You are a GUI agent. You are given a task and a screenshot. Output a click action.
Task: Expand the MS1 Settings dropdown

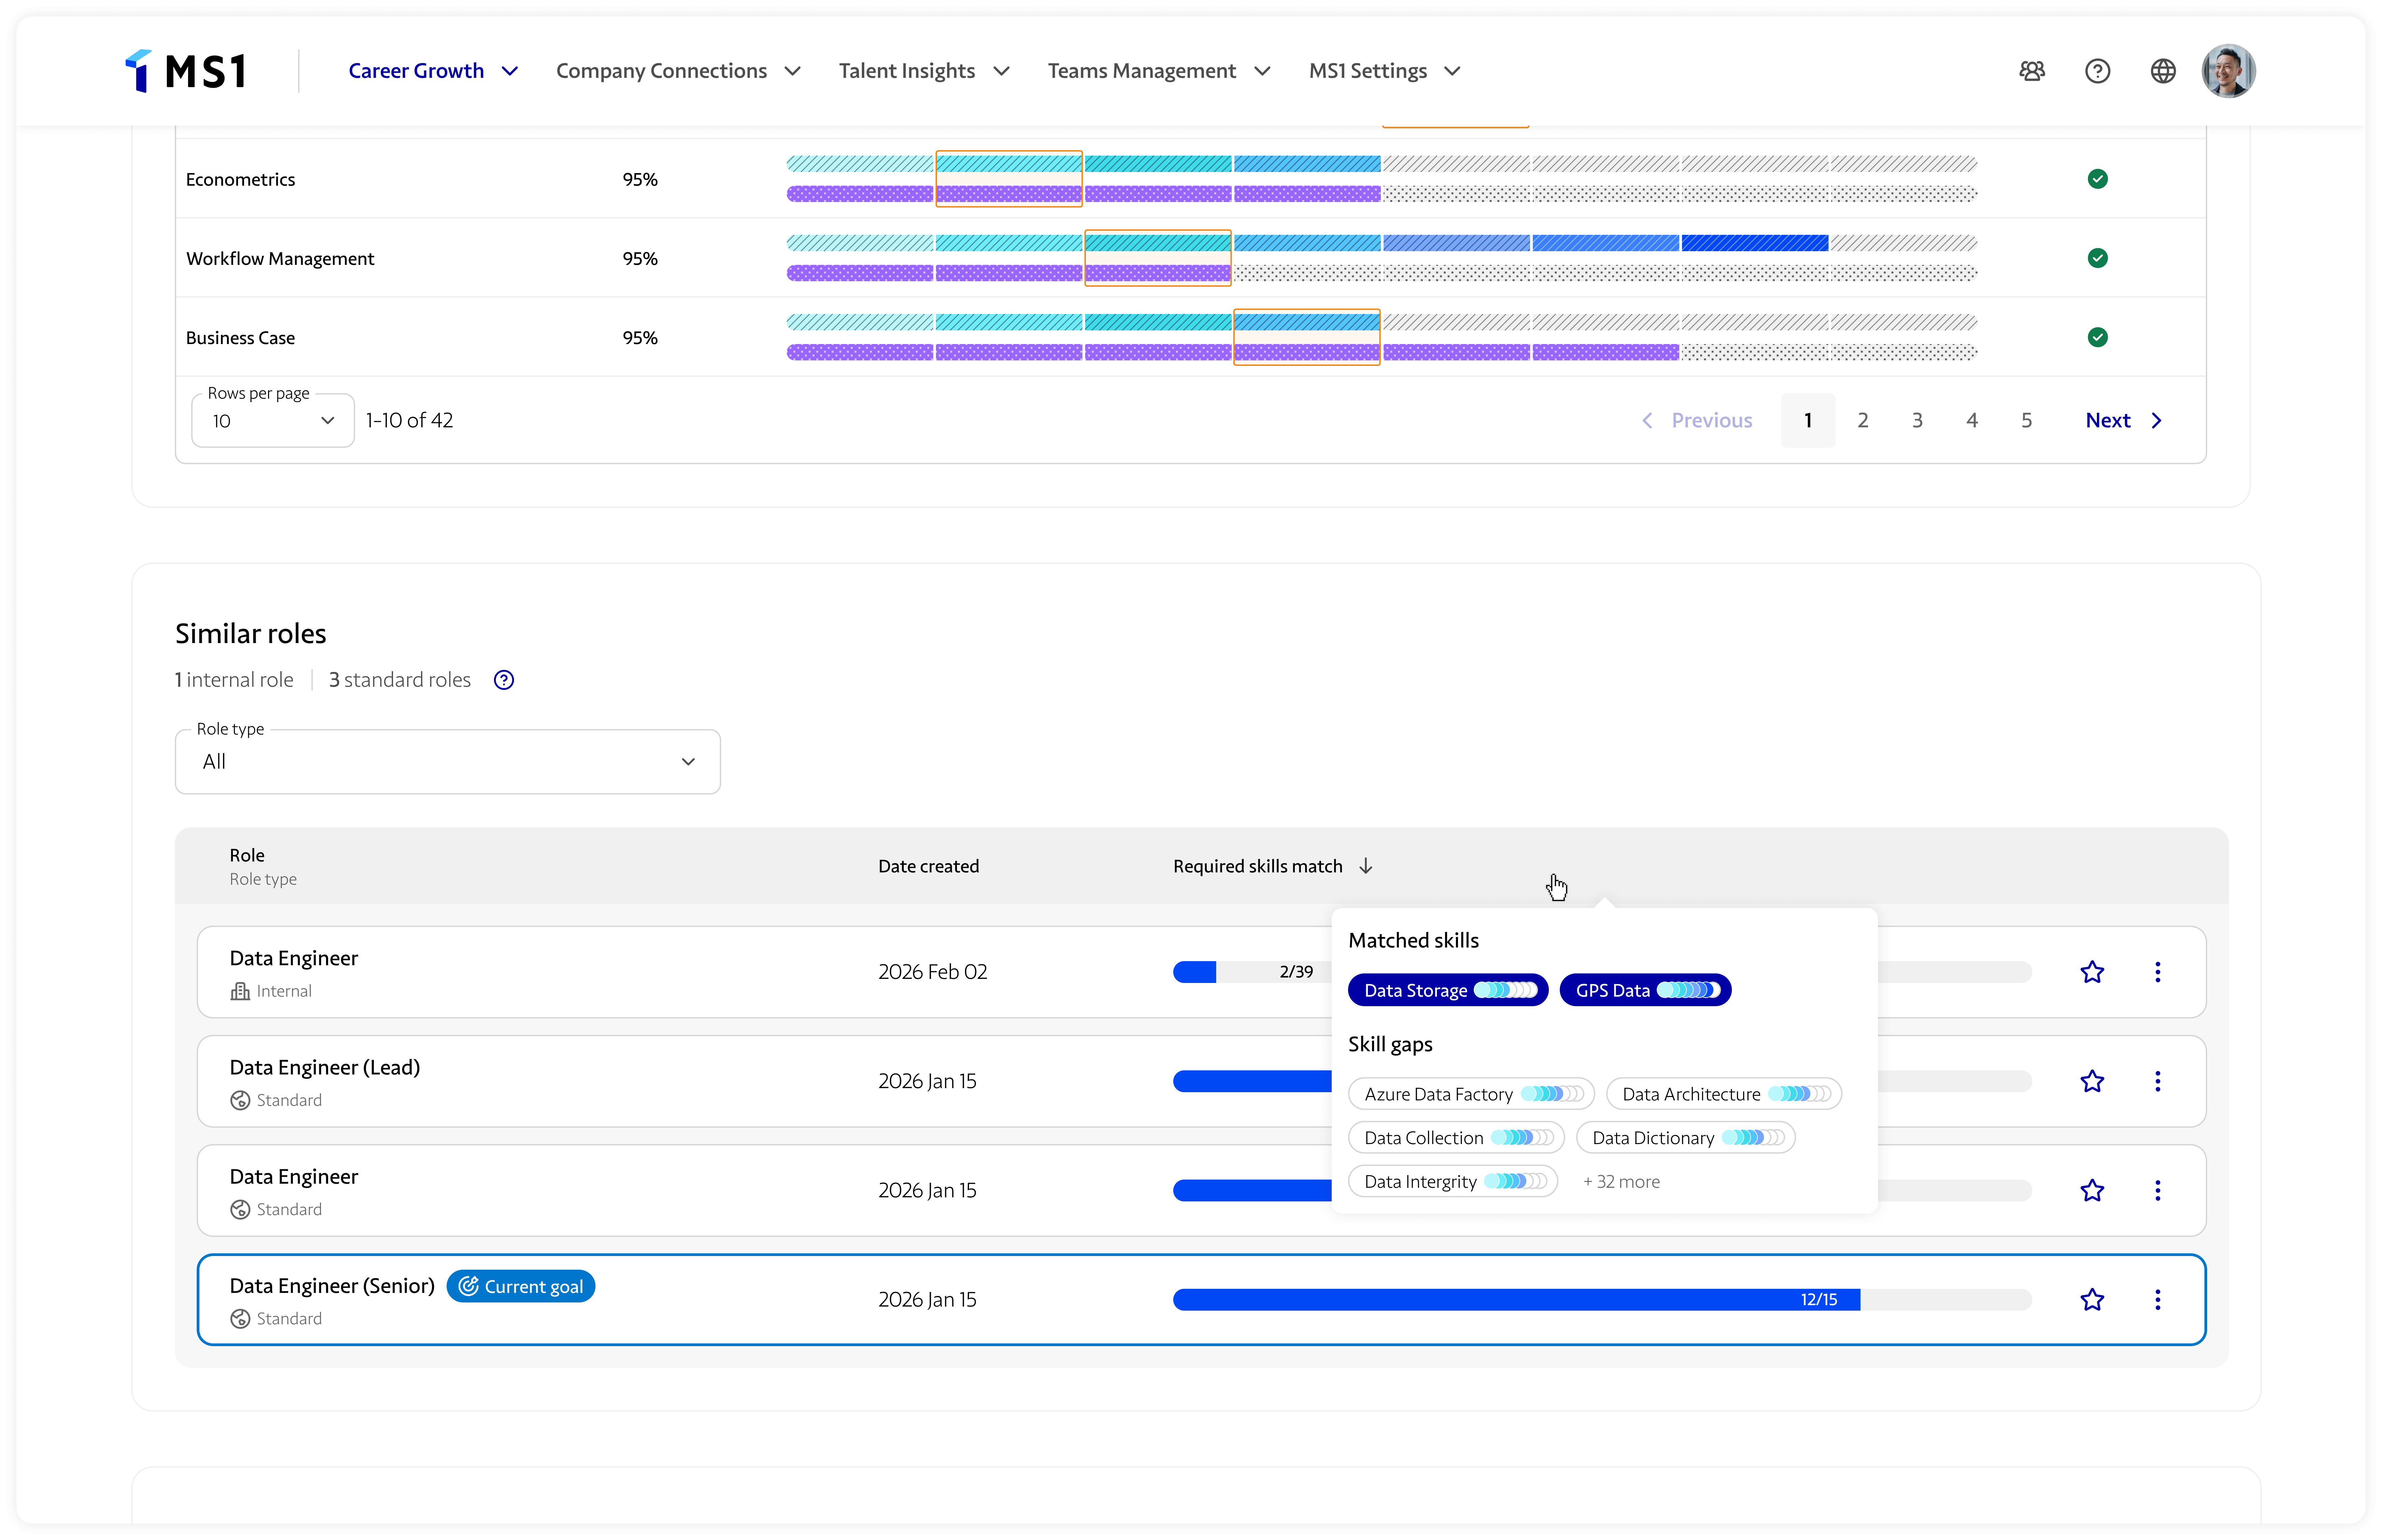[1386, 71]
